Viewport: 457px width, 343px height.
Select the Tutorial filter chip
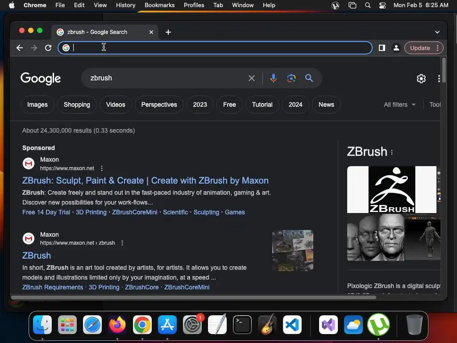262,105
